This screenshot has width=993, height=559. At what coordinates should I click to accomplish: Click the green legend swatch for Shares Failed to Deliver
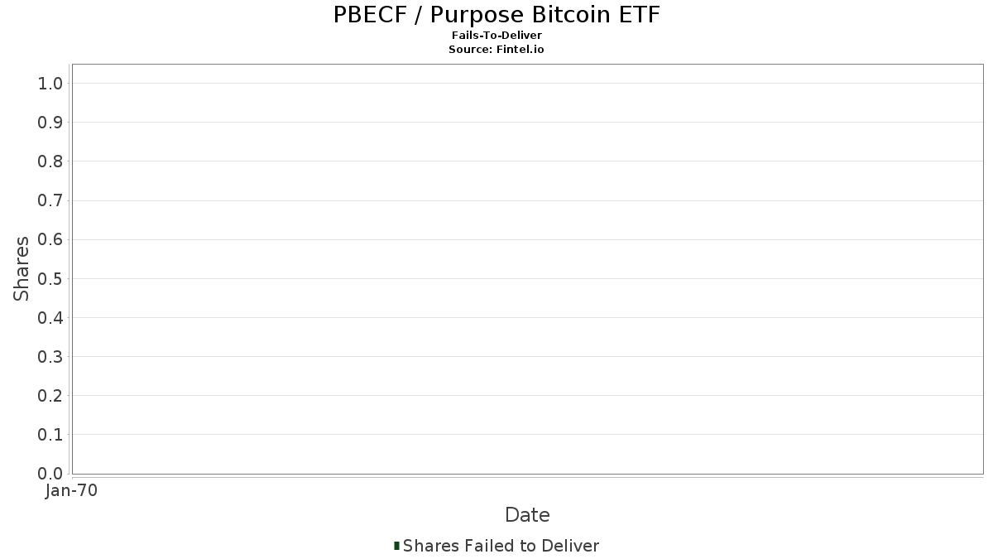397,546
